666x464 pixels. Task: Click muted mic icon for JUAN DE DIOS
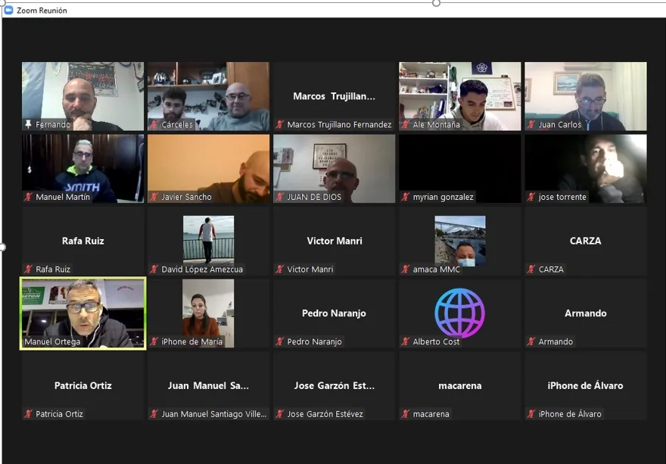click(279, 198)
